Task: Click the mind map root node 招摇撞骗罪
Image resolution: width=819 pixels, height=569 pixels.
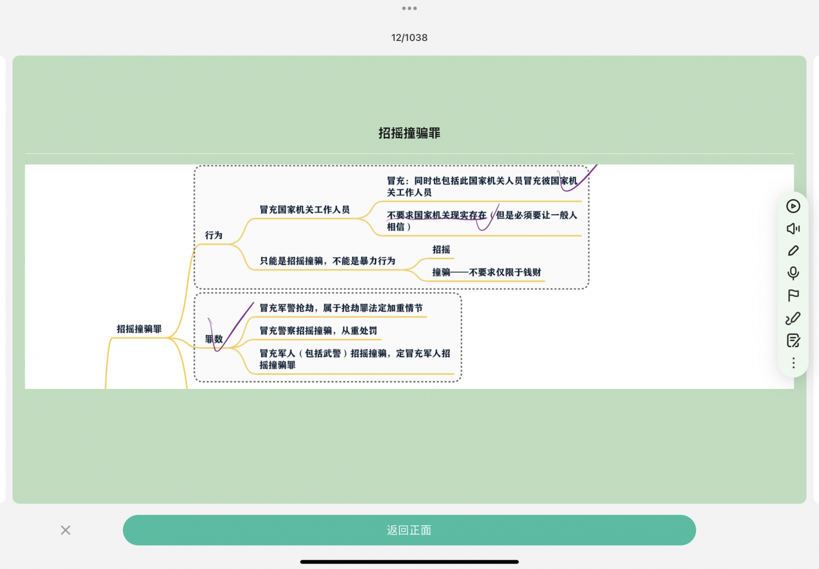Action: tap(139, 329)
